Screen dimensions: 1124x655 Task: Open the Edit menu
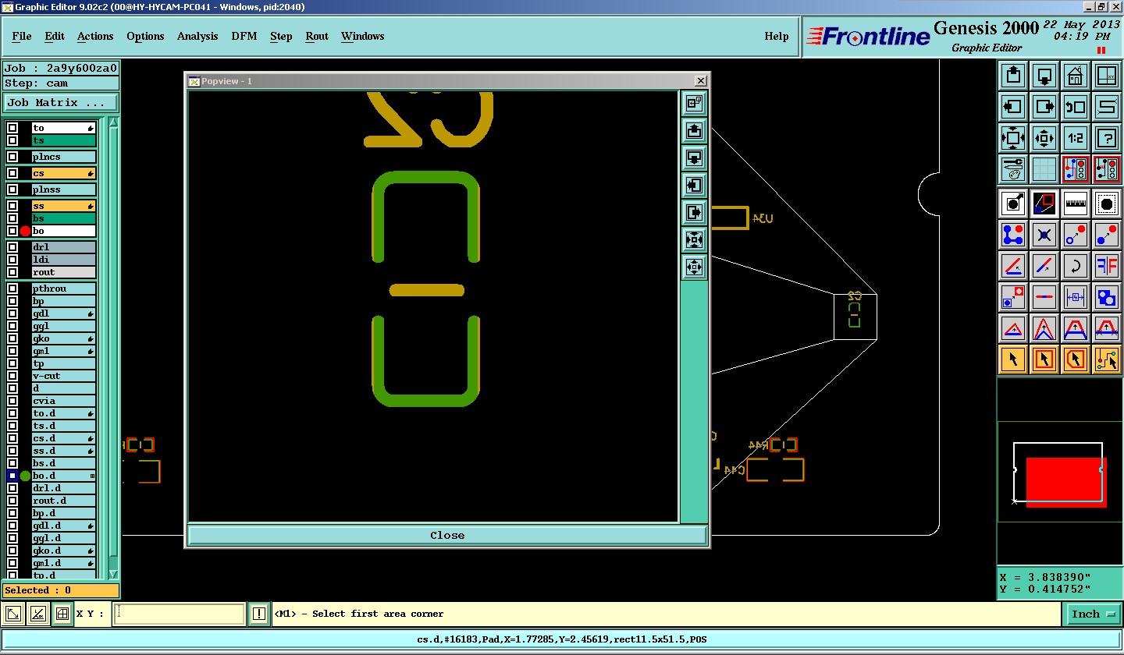point(55,36)
